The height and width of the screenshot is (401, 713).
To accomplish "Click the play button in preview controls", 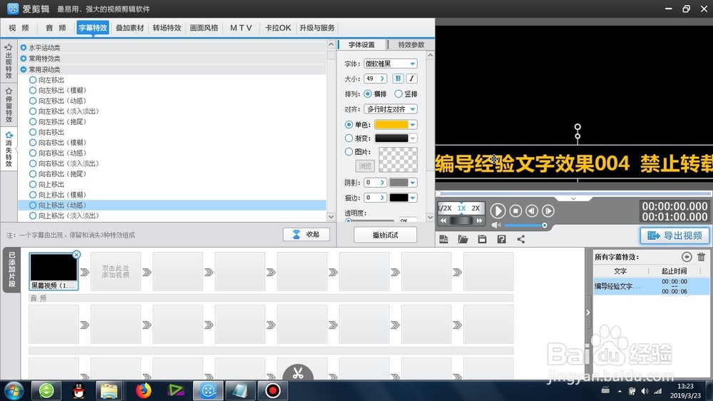I will pyautogui.click(x=498, y=210).
